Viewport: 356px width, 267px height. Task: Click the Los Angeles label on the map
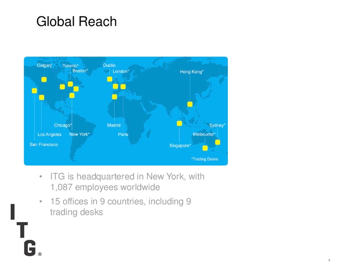[x=49, y=134]
